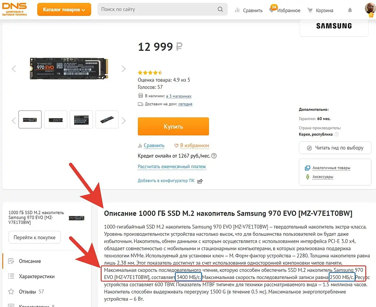Open the Отзывы section

tap(27, 292)
